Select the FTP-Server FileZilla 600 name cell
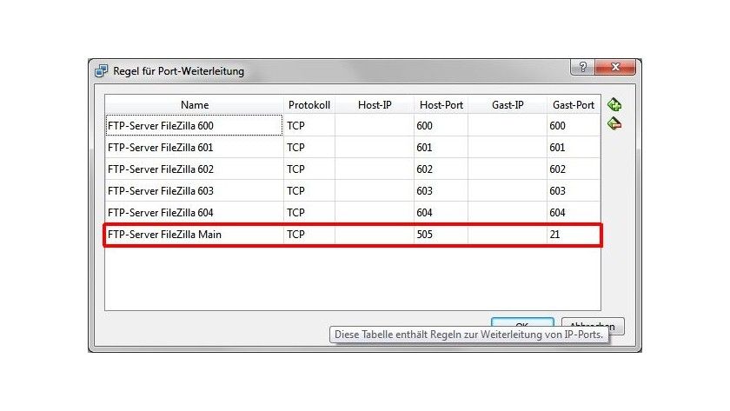Viewport: 730px width, 411px height. pyautogui.click(x=194, y=125)
